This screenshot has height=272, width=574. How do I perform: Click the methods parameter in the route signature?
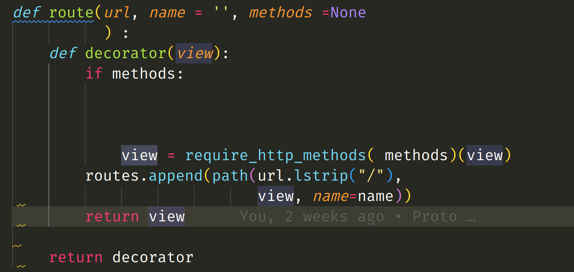tap(280, 12)
